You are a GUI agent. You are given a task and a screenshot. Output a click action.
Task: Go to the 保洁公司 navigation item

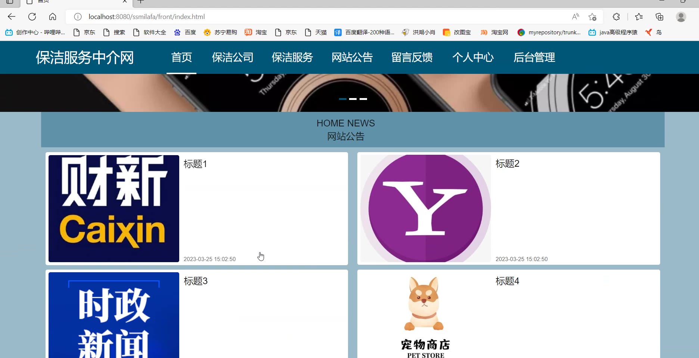click(x=233, y=57)
